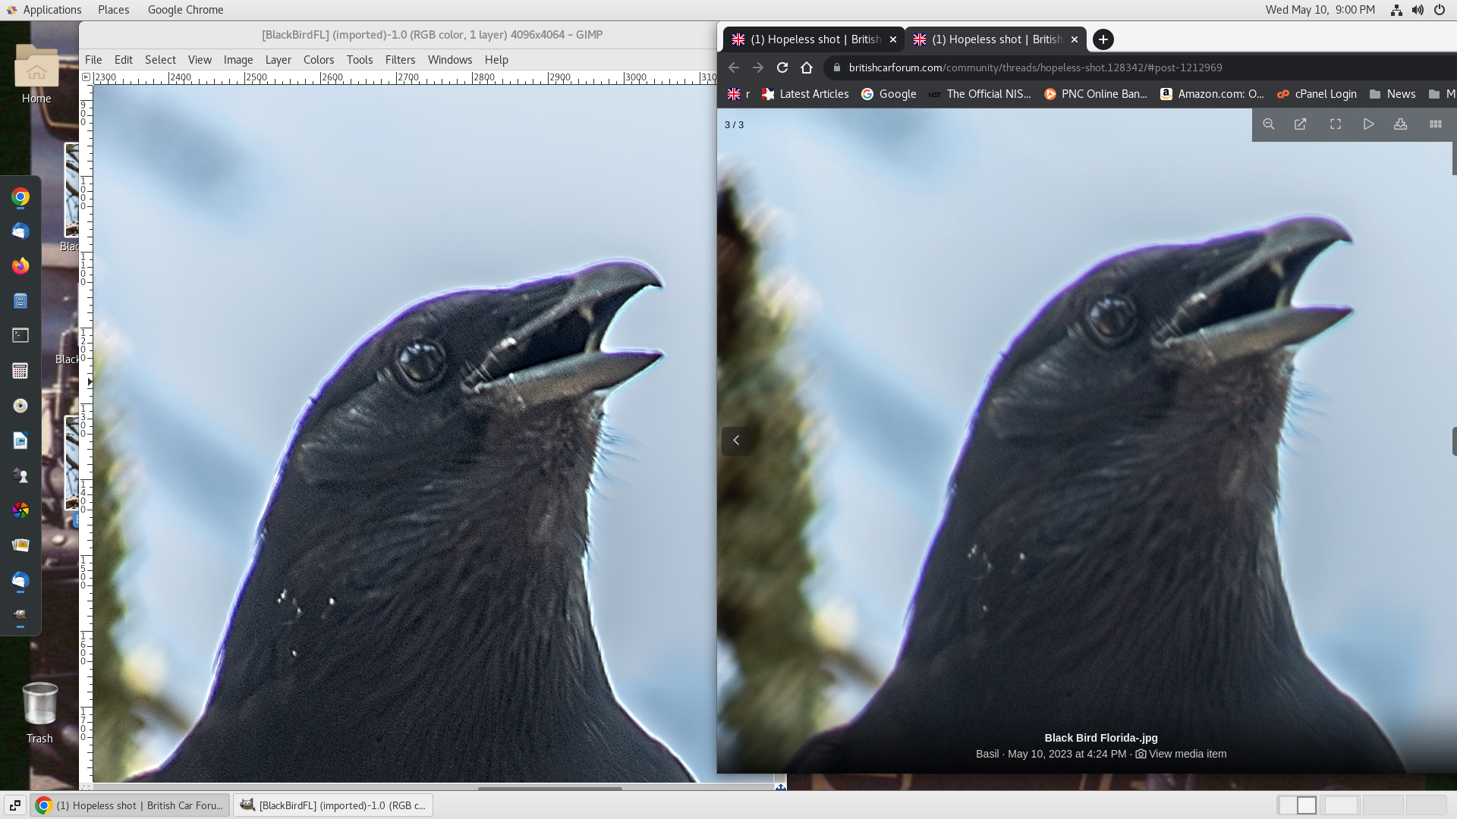Open lightbox image in new window
Screen dimensions: 1457x819
1301,124
